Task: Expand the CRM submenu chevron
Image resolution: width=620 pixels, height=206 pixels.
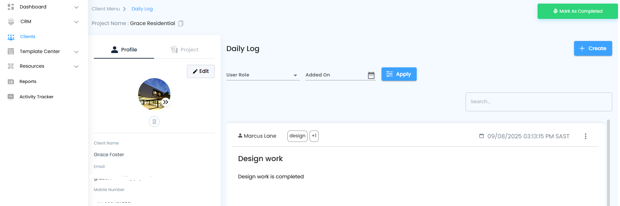Action: (76, 22)
